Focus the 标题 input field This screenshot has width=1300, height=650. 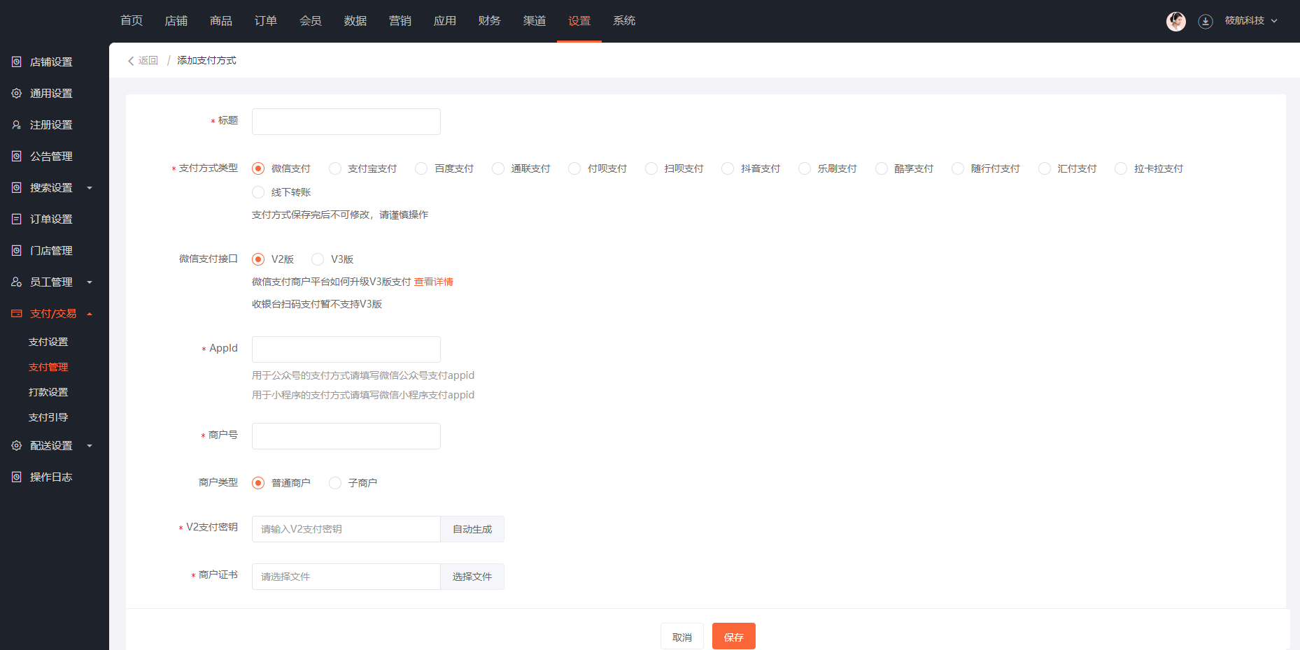[x=346, y=122]
